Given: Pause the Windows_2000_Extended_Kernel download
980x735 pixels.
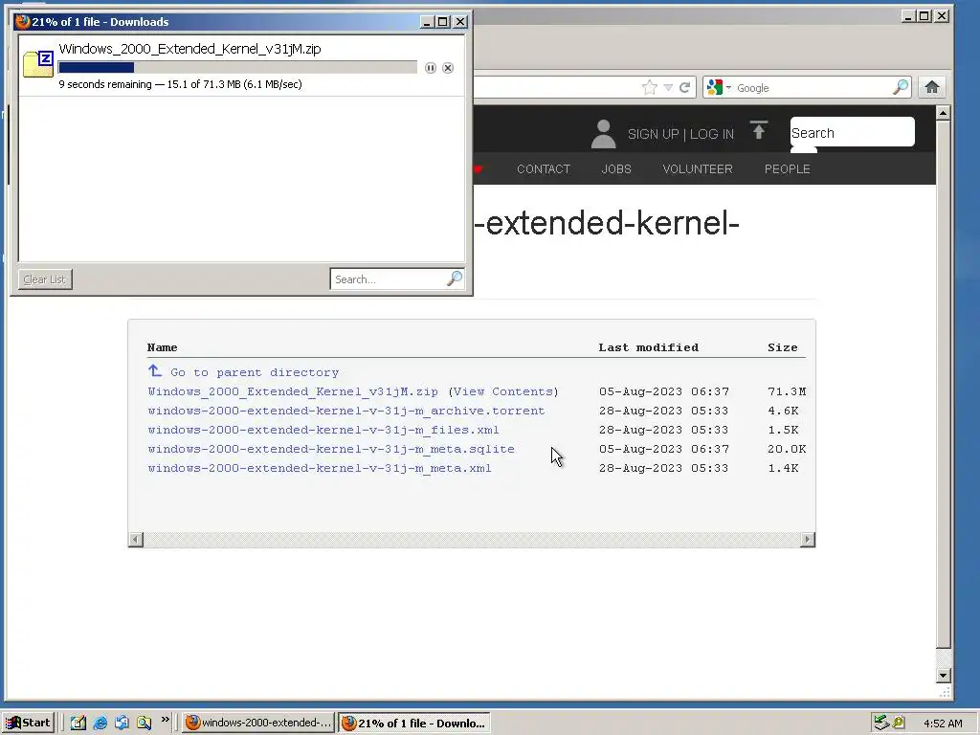Looking at the screenshot, I should pos(430,68).
